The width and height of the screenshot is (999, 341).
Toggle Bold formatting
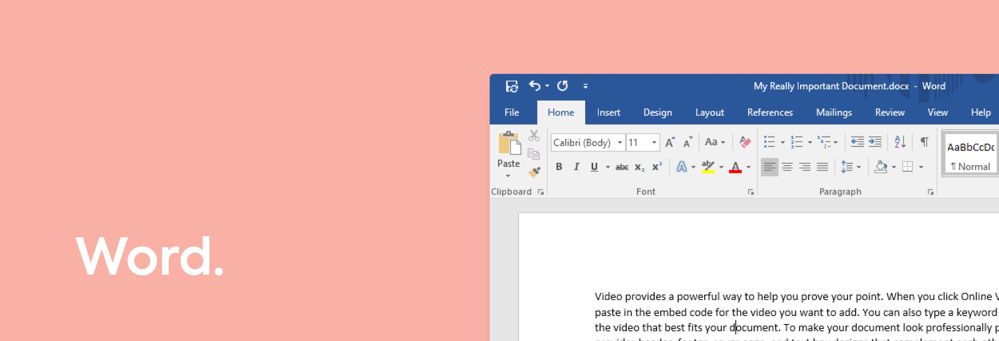coord(559,167)
